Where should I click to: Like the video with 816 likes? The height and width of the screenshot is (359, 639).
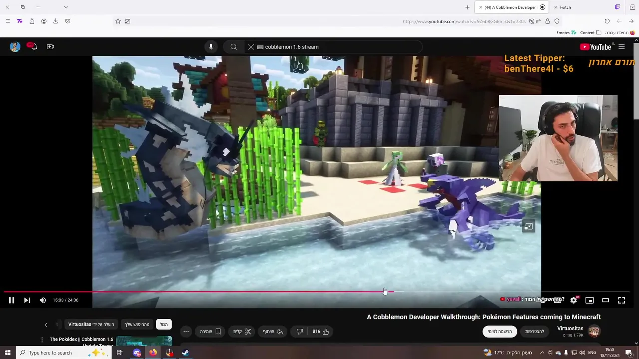pos(321,331)
